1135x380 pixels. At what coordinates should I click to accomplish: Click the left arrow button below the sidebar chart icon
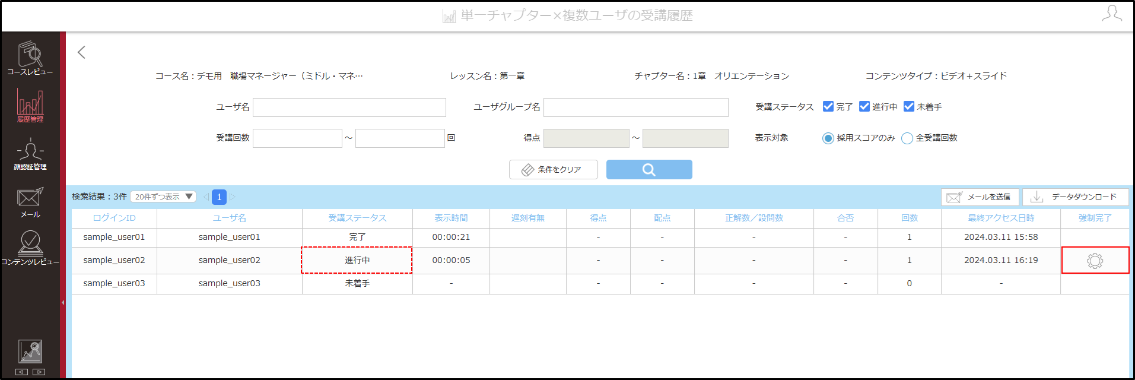pyautogui.click(x=21, y=372)
